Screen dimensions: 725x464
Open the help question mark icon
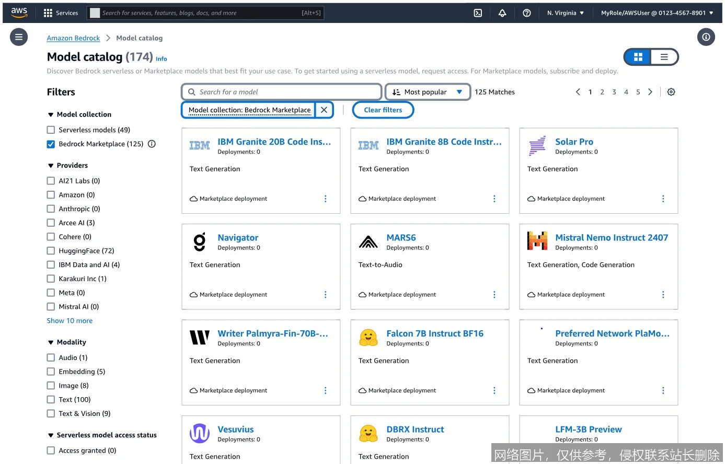527,13
